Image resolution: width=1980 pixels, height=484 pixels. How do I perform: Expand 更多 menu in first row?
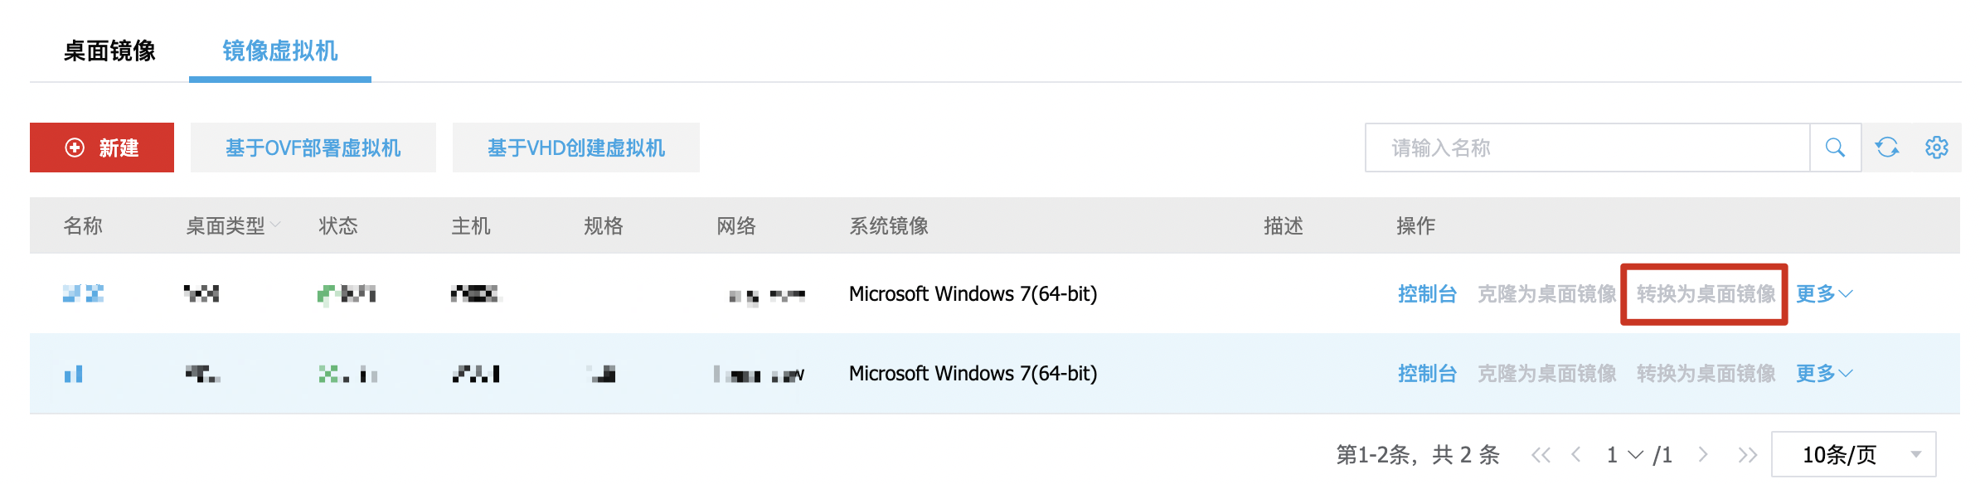[x=1823, y=294]
